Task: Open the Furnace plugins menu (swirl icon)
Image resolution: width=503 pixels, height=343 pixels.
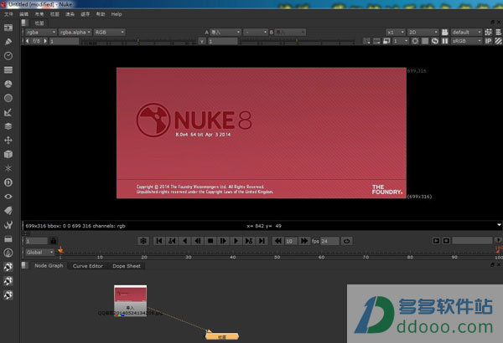Action: click(x=8, y=253)
